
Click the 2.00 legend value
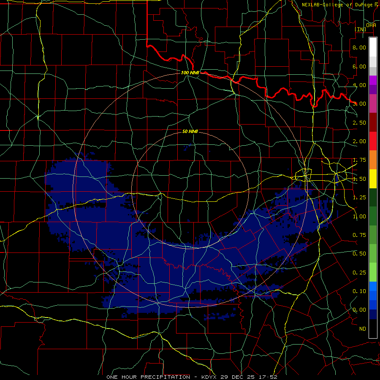(x=359, y=141)
